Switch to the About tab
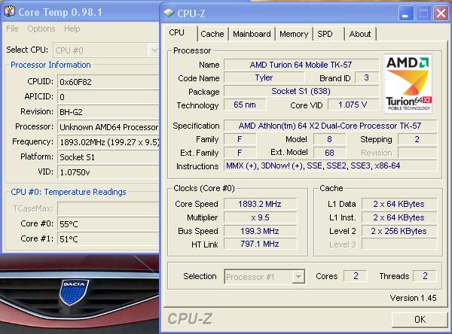 click(360, 34)
